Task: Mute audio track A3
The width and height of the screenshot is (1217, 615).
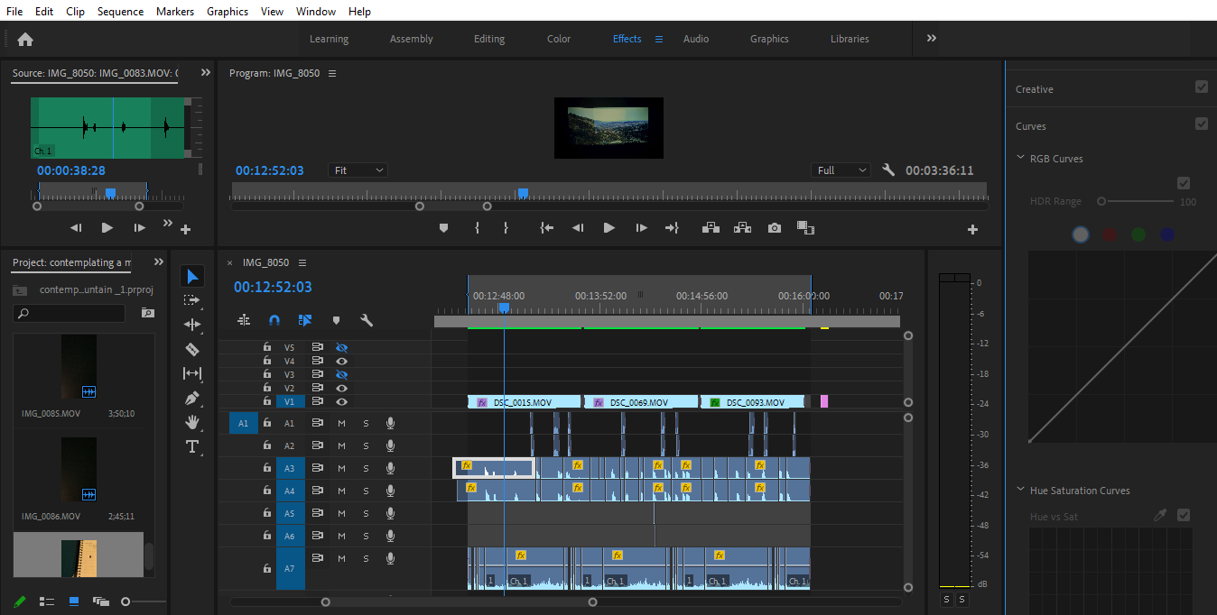Action: click(341, 468)
